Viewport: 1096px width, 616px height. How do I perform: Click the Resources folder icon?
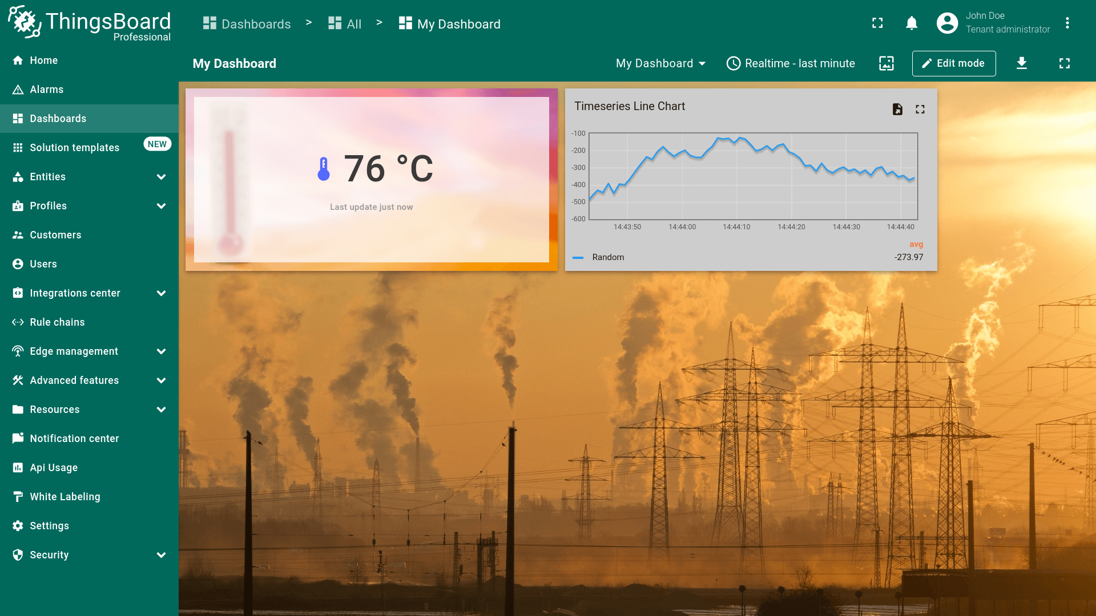[18, 410]
